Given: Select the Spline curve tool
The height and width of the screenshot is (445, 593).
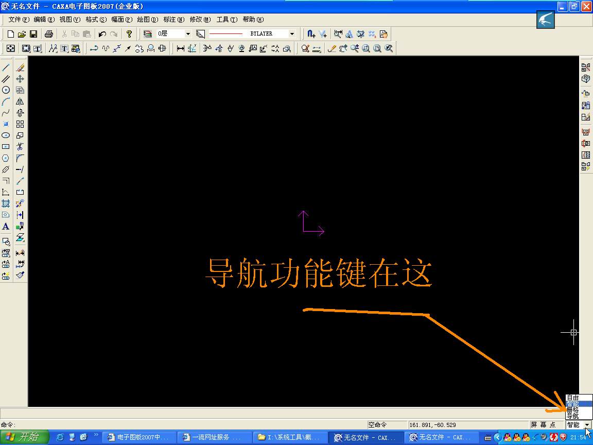Looking at the screenshot, I should [x=6, y=113].
